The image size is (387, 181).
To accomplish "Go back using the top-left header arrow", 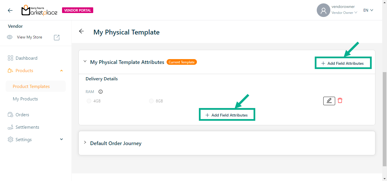I will pos(10,10).
